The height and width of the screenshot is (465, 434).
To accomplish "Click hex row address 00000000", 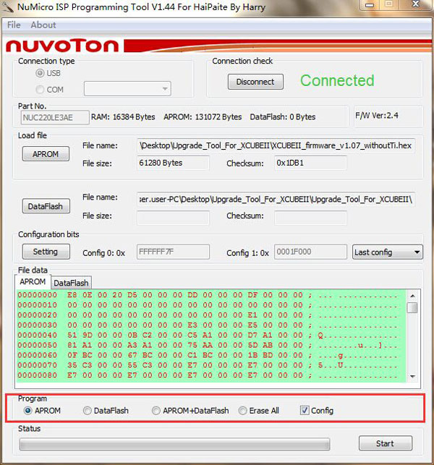I will [37, 295].
